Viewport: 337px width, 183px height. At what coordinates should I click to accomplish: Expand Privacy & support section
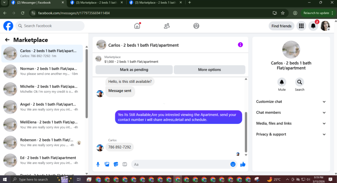[291, 134]
